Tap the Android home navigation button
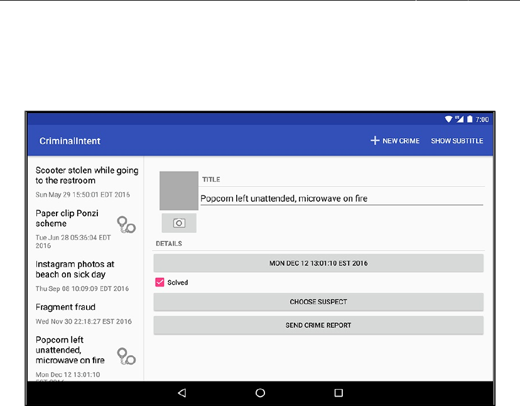 (x=261, y=393)
